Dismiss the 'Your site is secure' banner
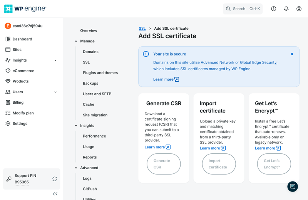The width and height of the screenshot is (308, 200). 292,54
